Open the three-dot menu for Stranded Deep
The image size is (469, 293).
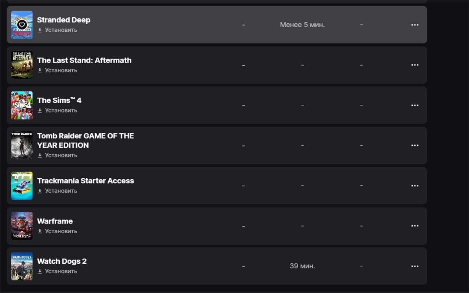point(415,25)
